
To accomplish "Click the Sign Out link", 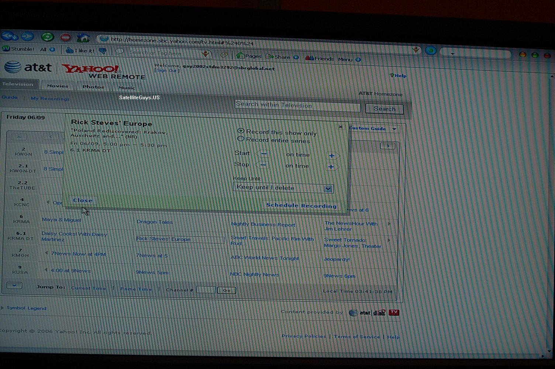I will [x=167, y=70].
